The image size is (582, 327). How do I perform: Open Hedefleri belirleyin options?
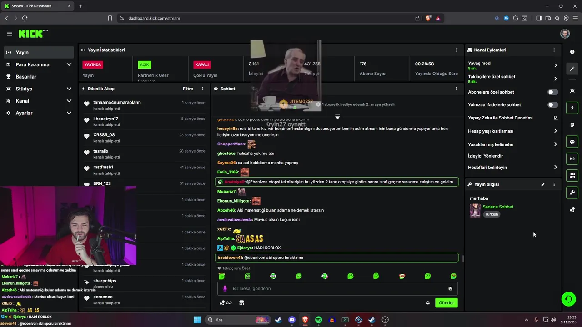click(512, 167)
